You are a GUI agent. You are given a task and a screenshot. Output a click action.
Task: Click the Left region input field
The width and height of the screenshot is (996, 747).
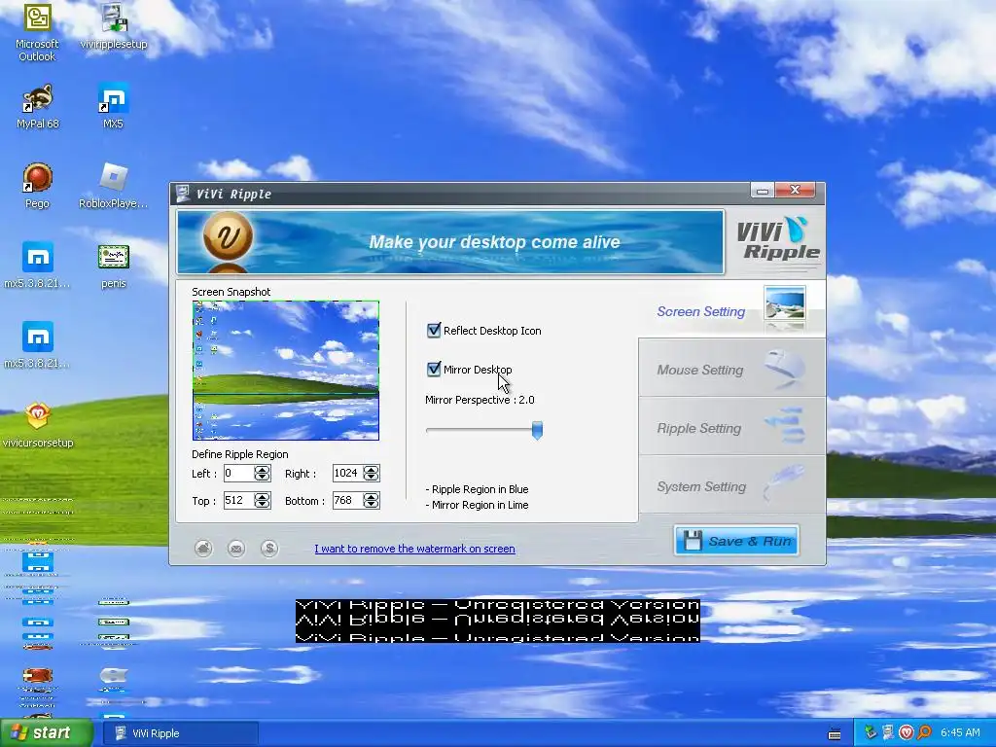tap(239, 474)
